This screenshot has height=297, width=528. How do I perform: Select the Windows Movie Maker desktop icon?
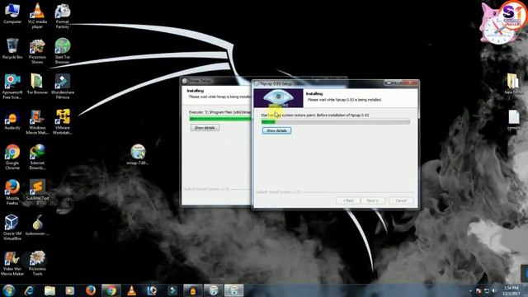coord(37,122)
